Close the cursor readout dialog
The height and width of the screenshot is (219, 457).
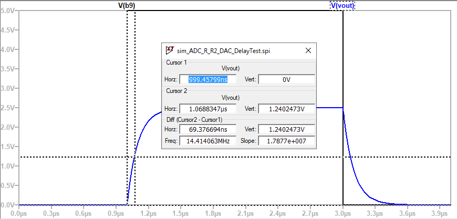[x=308, y=51]
